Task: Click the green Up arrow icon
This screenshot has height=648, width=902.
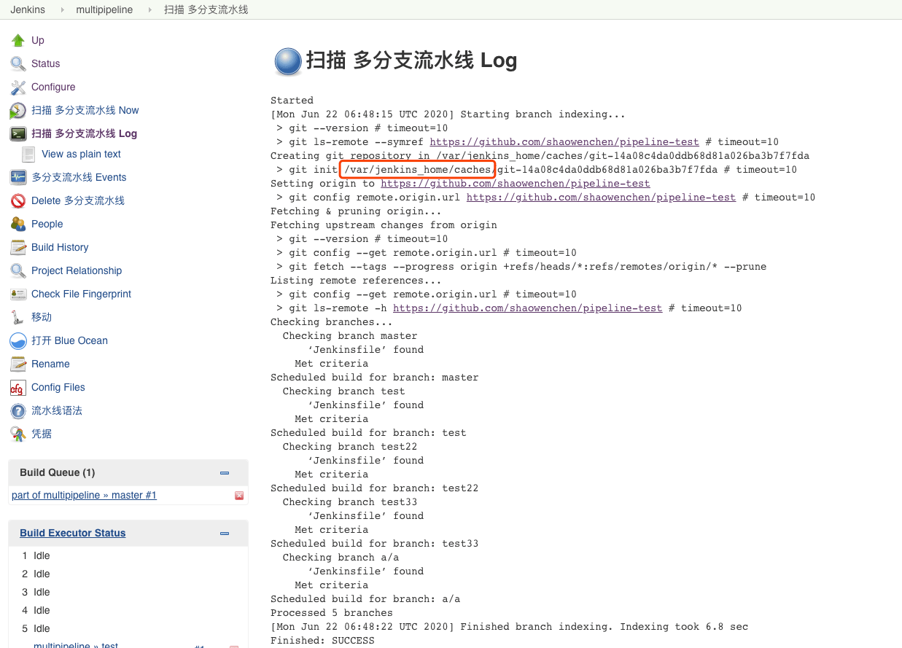Action: tap(18, 40)
